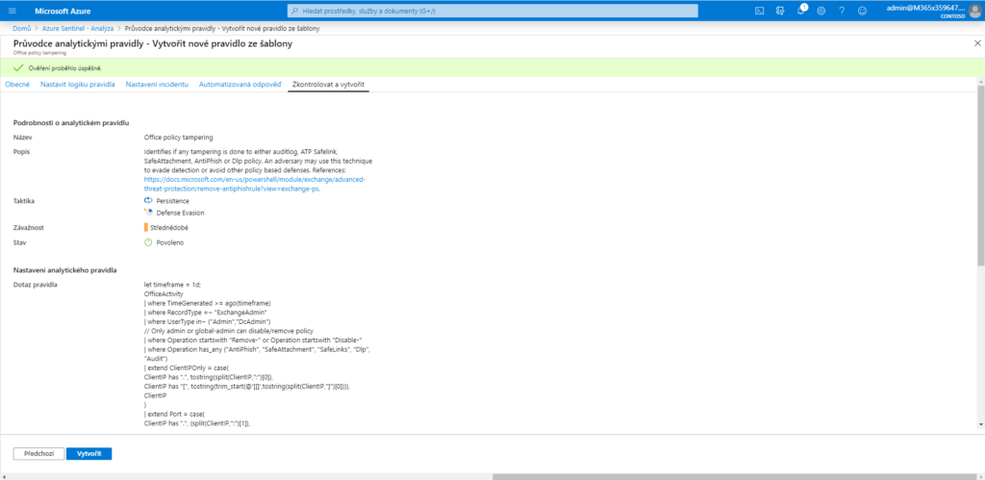This screenshot has height=480, width=985.
Task: Open portal settings gear
Action: tap(821, 11)
